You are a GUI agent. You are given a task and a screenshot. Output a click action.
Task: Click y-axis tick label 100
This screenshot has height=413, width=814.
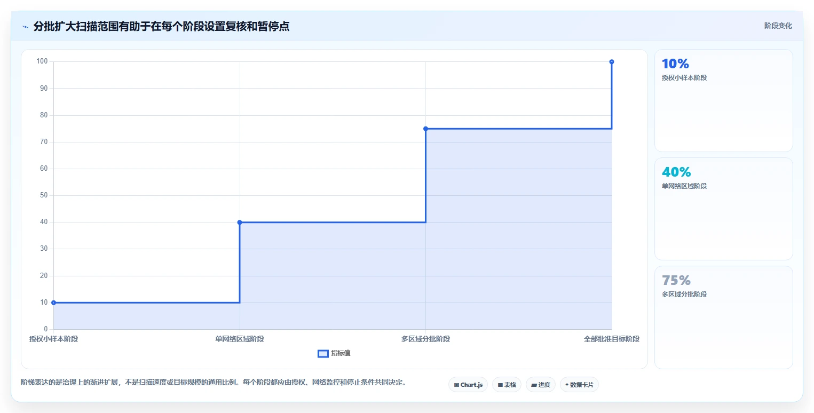tap(42, 61)
